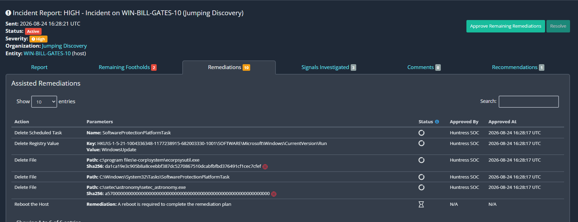Click path c:\setec\astronomy\setec_astronomy.exe

143,187
